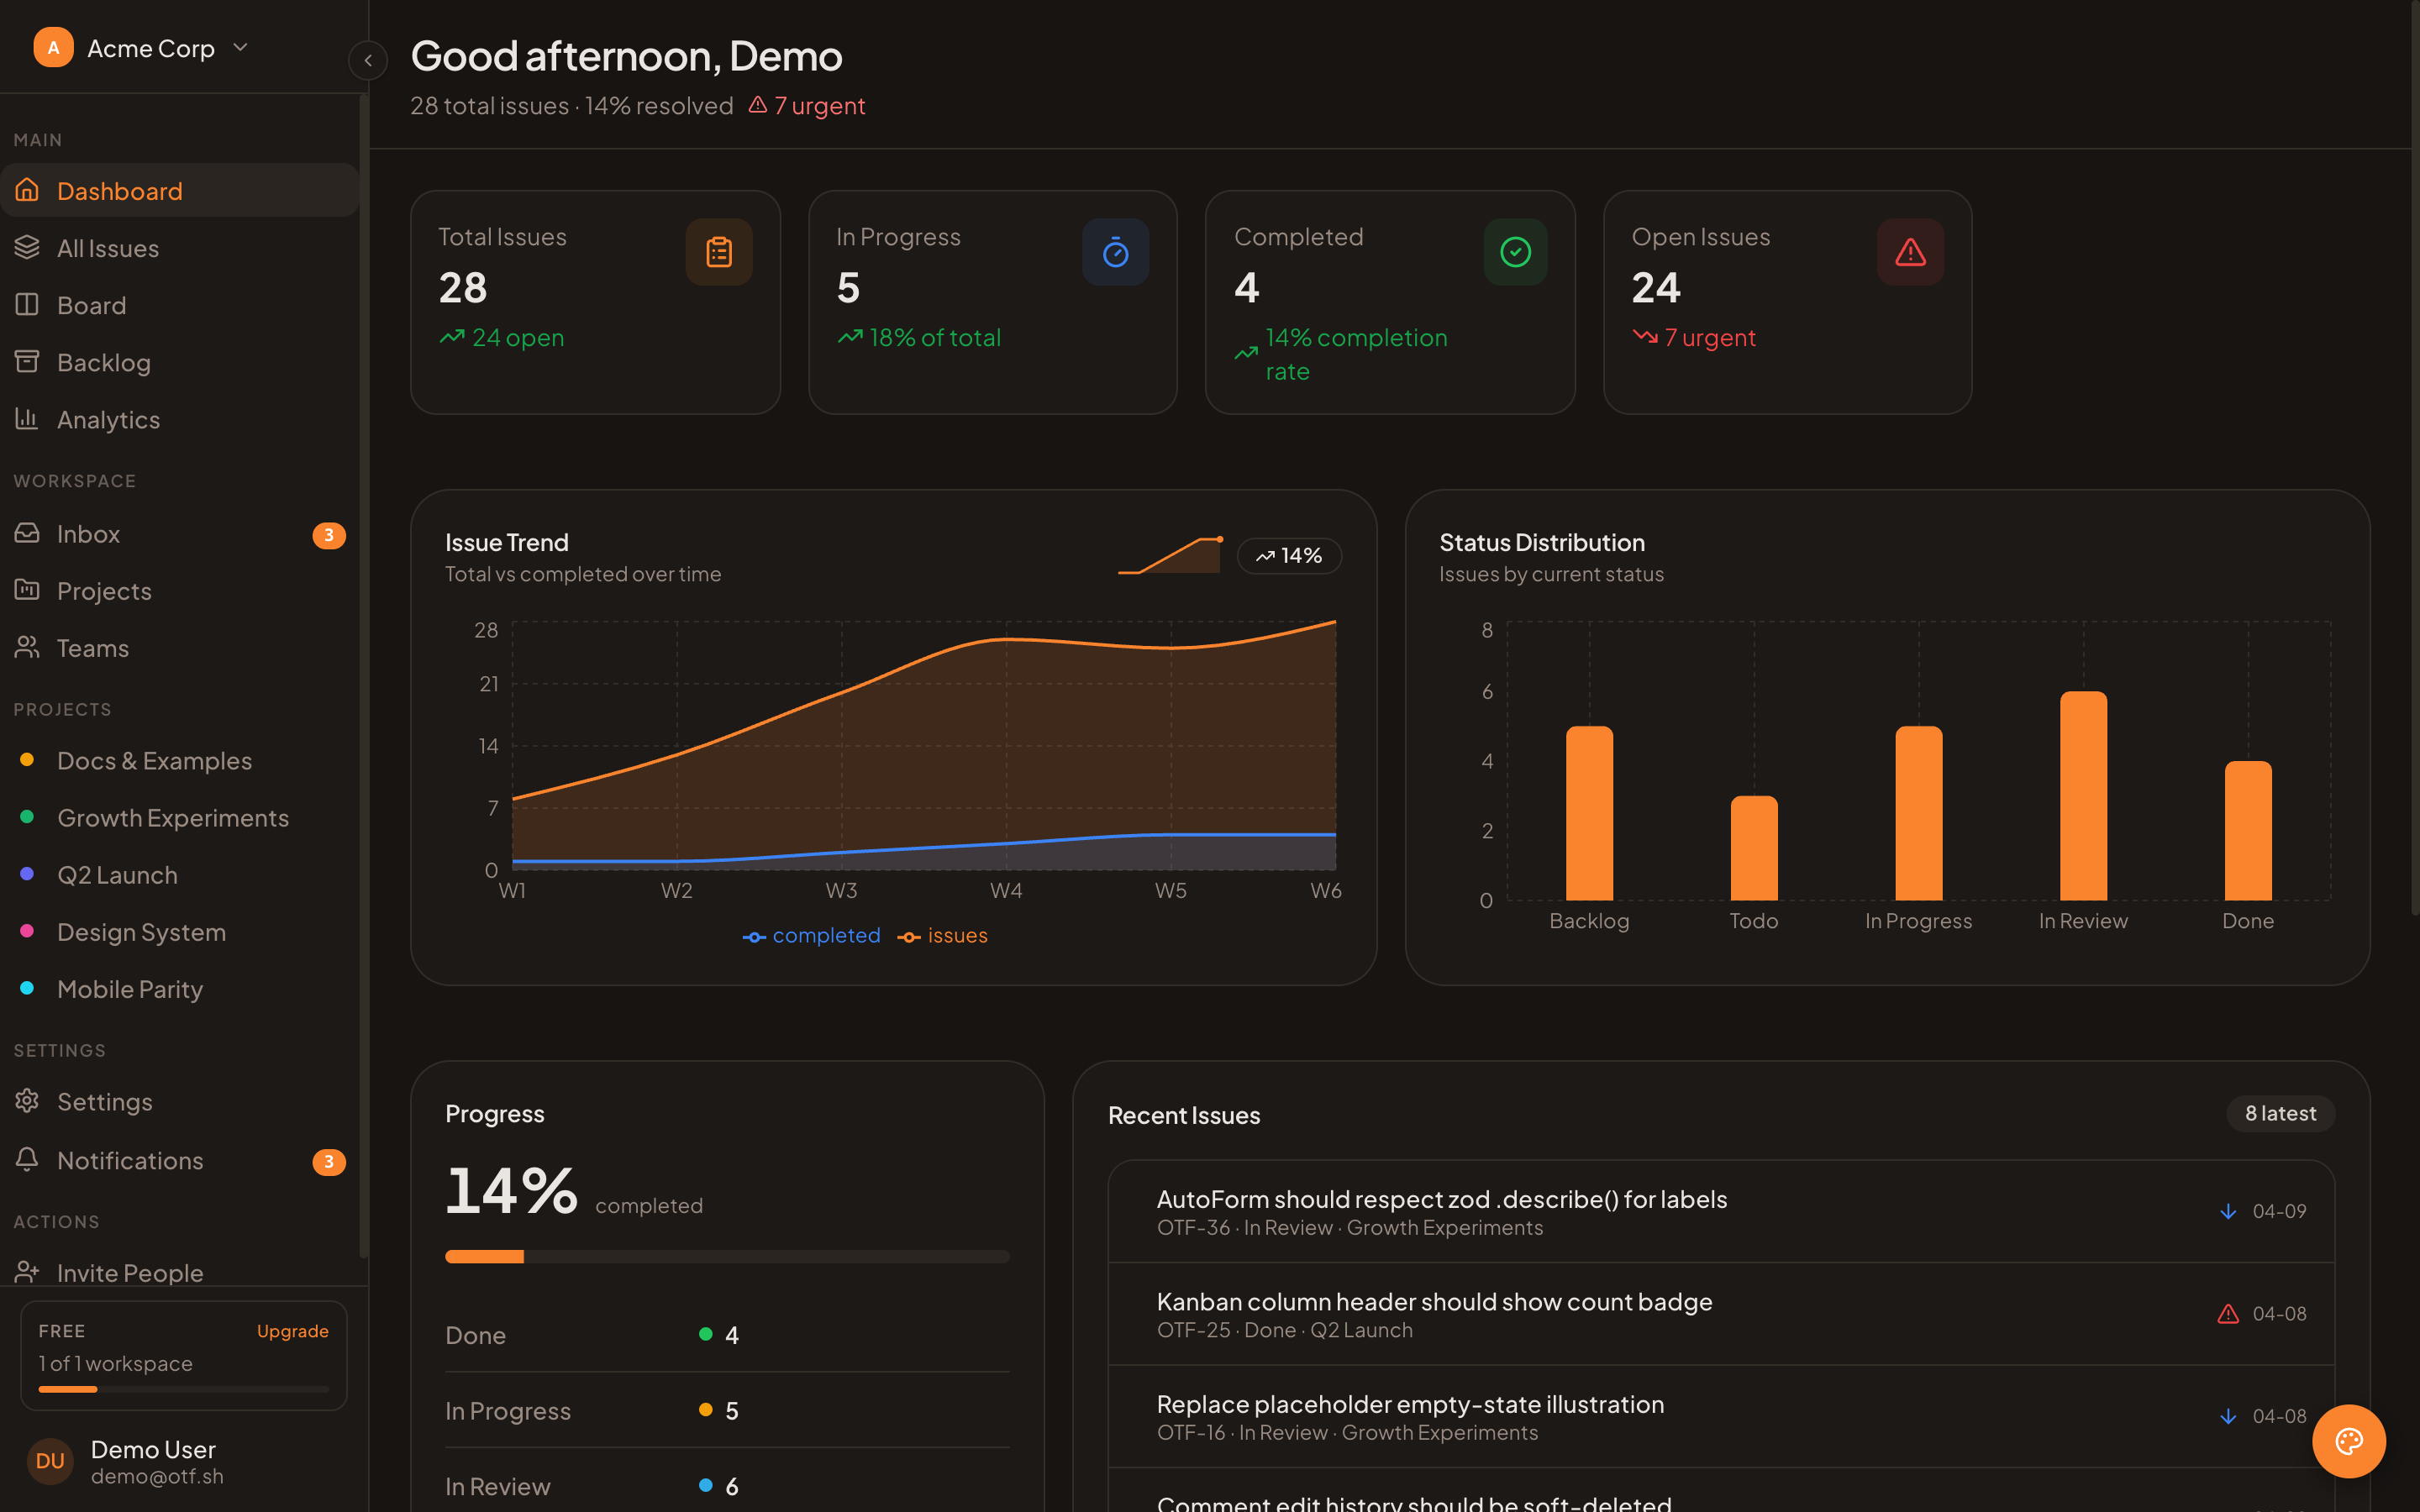This screenshot has width=2420, height=1512.
Task: Open Notifications from the sidebar
Action: pos(180,1160)
